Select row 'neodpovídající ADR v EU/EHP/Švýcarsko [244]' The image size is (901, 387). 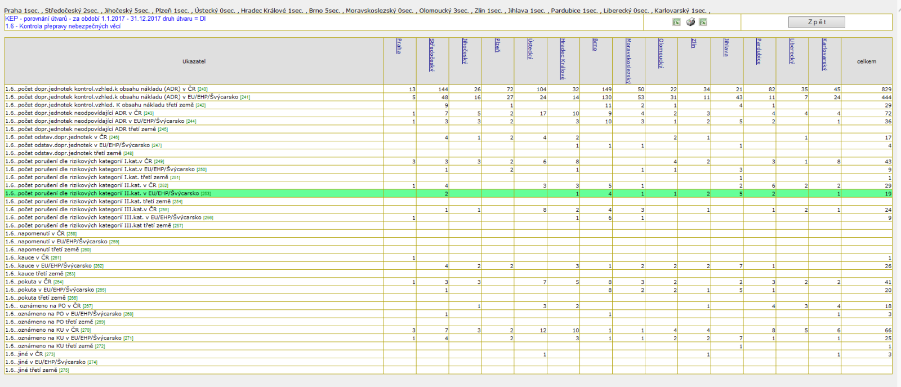(x=448, y=121)
